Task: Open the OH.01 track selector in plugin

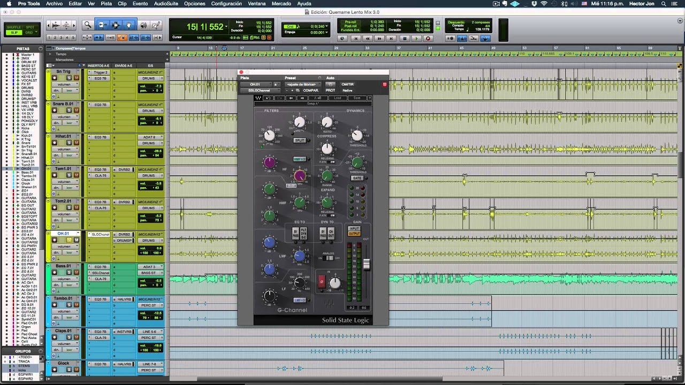Action: click(256, 84)
